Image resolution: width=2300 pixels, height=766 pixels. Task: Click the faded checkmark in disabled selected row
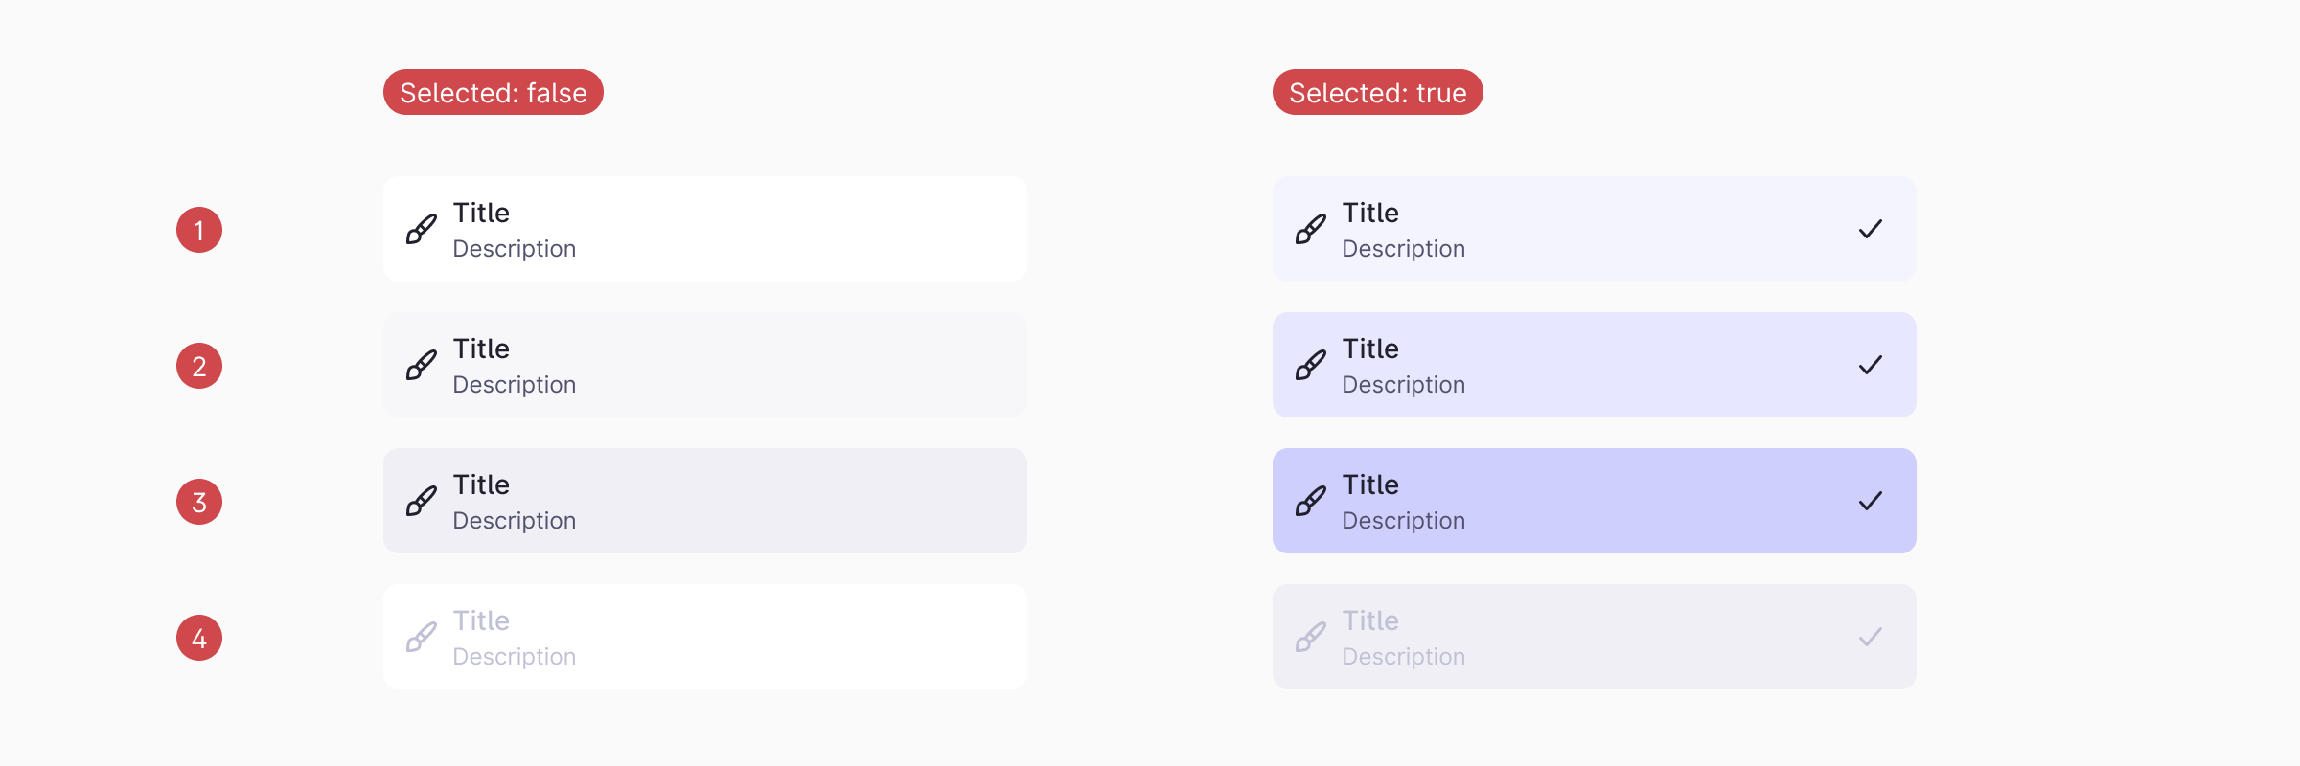1870,636
